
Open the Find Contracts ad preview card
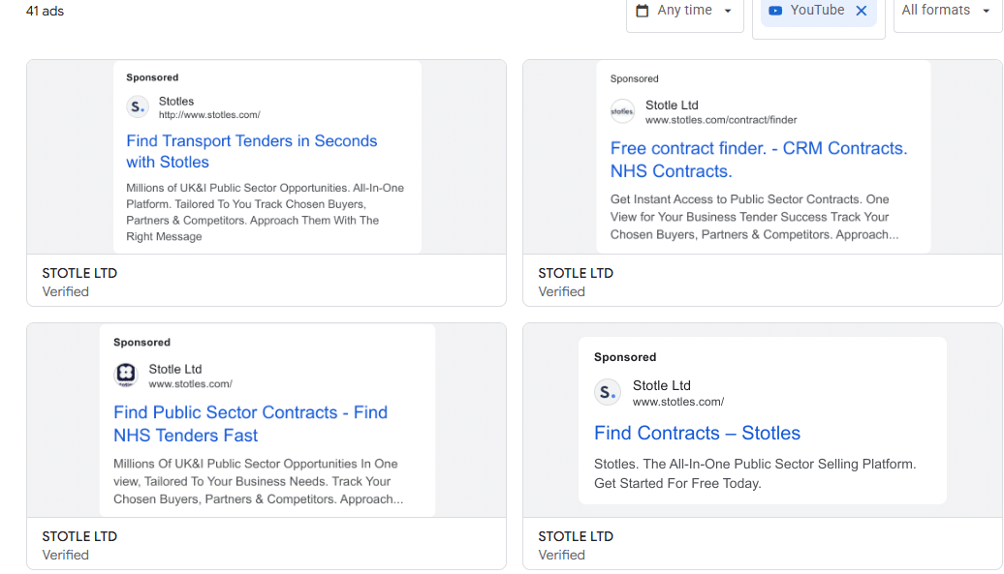762,420
